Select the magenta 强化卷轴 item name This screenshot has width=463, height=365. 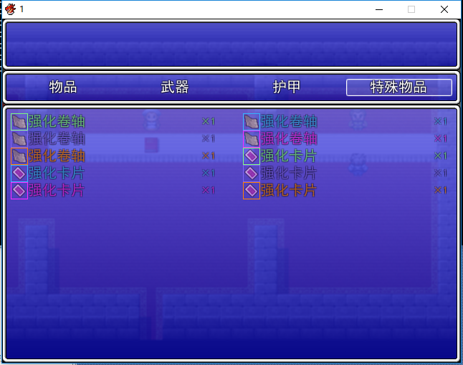(289, 139)
